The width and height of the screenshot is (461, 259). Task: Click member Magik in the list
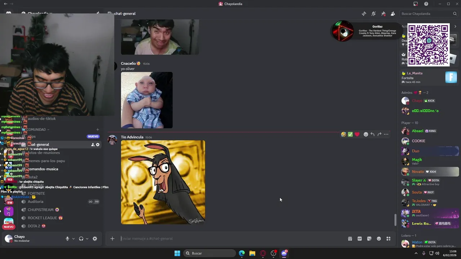click(430, 161)
